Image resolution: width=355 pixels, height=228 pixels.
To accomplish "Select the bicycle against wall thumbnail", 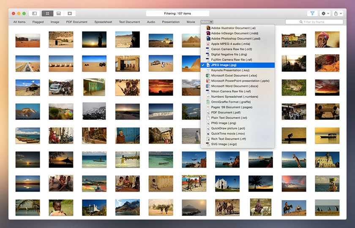I will (94, 136).
